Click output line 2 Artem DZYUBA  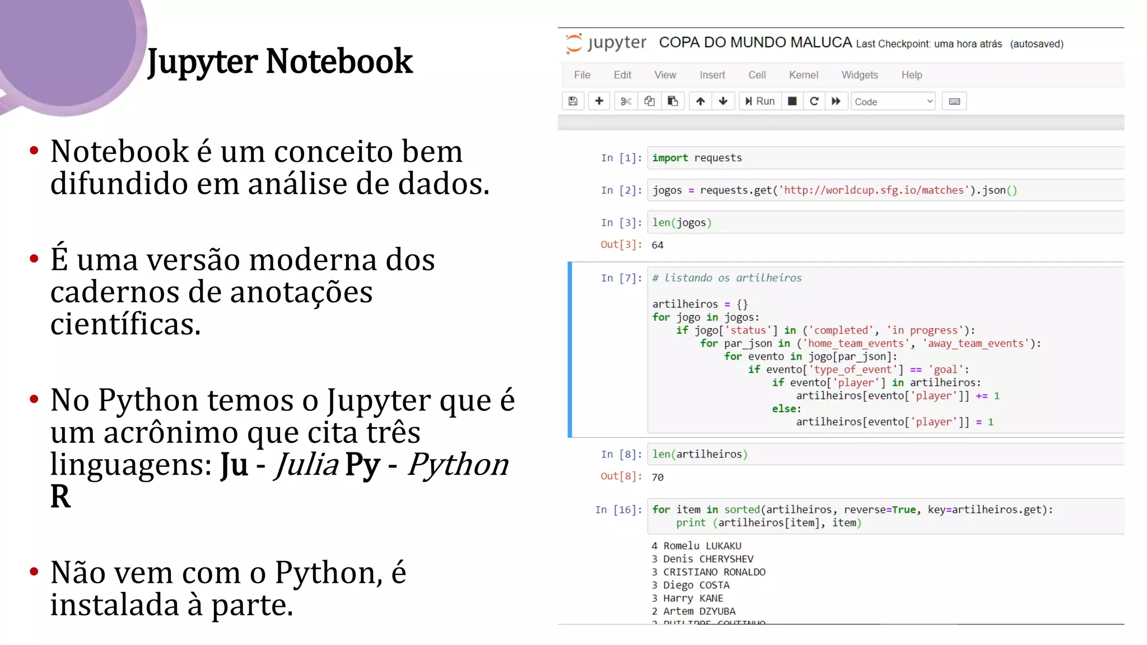[x=693, y=611]
